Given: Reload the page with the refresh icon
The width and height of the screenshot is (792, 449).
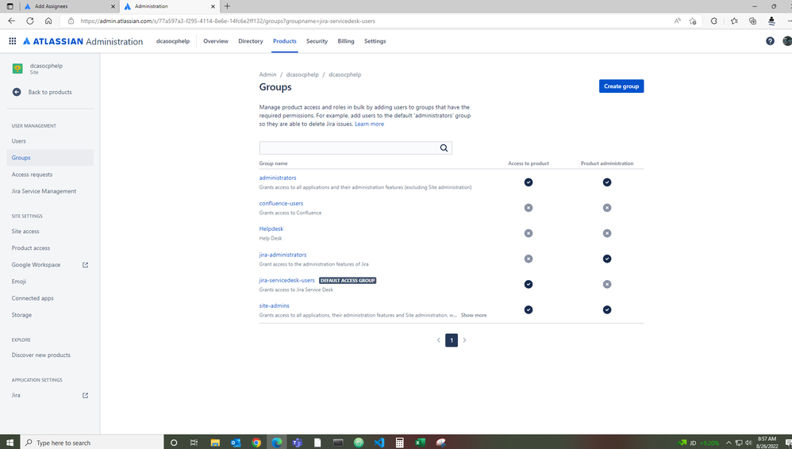Looking at the screenshot, I should tap(30, 21).
